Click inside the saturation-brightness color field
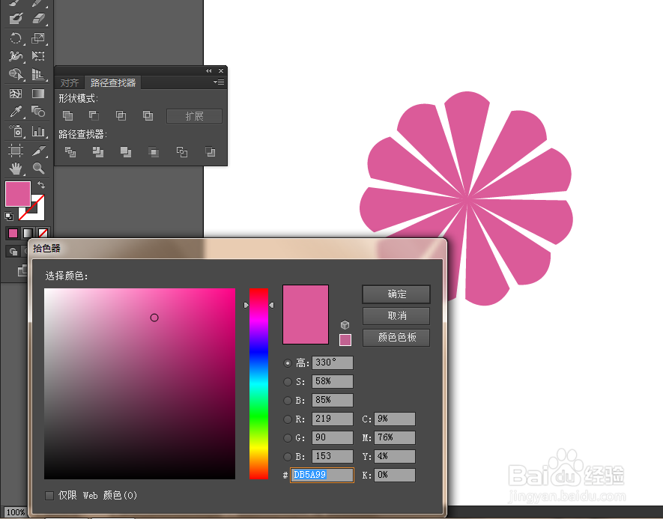Viewport: 663px width, 519px height. pyautogui.click(x=139, y=383)
